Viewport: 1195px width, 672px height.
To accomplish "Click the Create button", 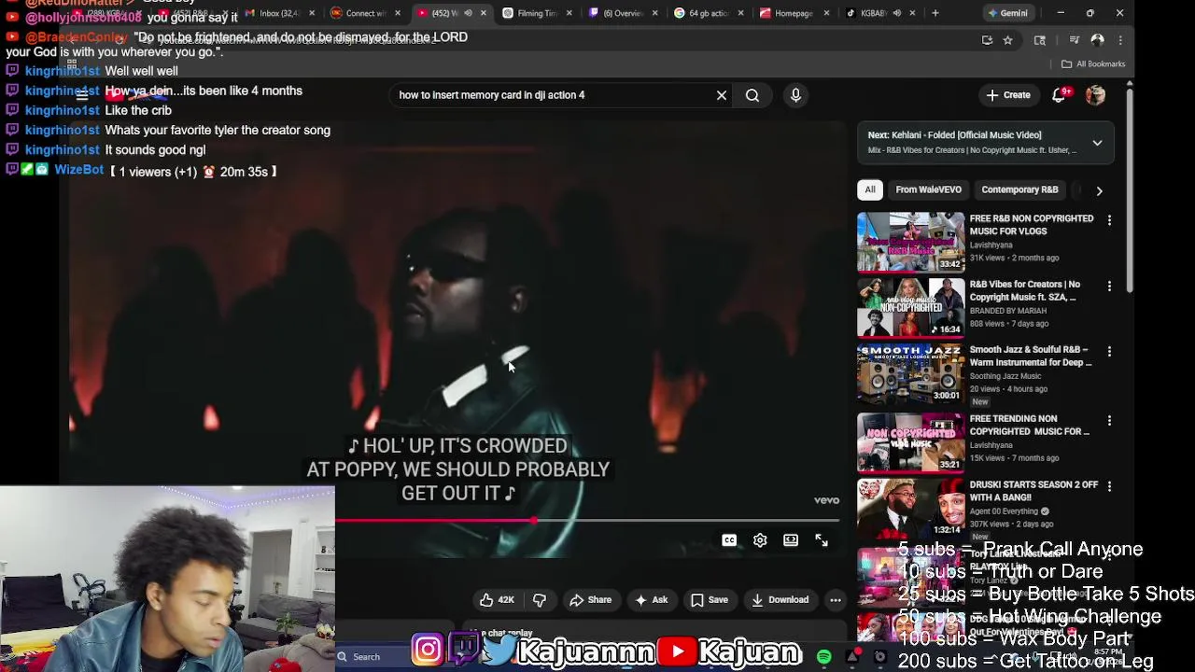I will tap(1007, 95).
